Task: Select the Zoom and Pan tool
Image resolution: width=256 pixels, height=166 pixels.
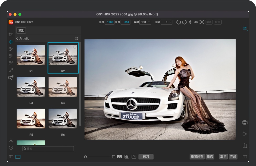Action: click(x=11, y=77)
